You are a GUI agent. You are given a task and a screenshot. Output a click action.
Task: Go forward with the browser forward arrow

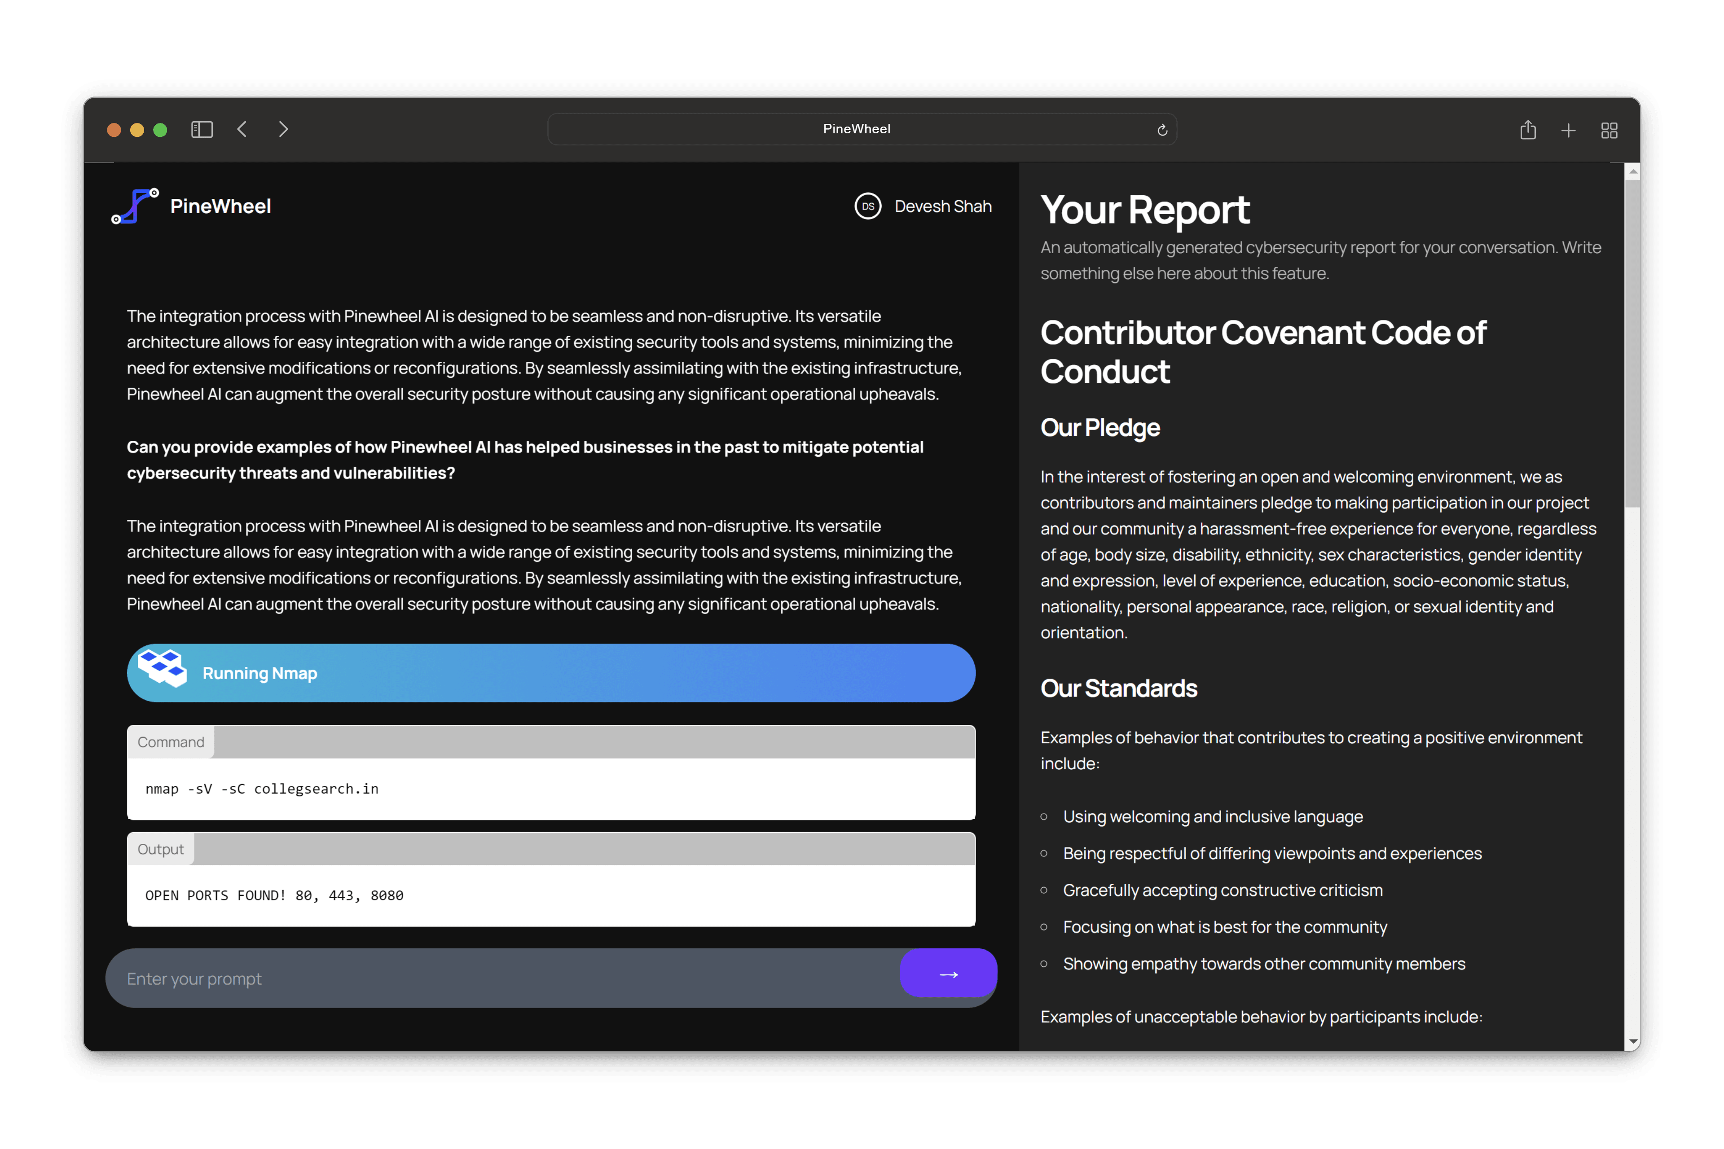284,130
